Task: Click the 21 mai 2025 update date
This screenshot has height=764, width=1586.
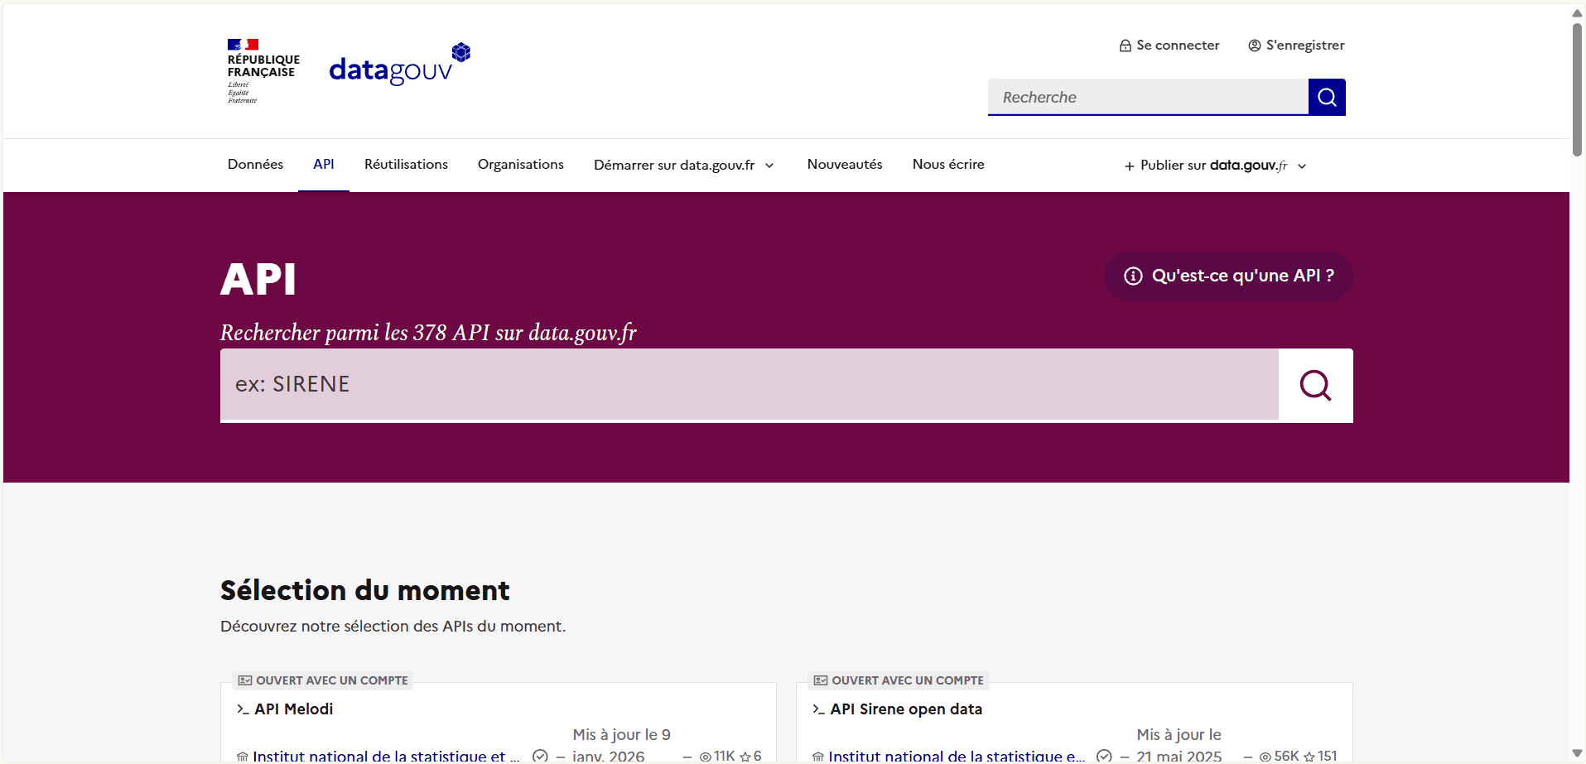Action: 1179,757
